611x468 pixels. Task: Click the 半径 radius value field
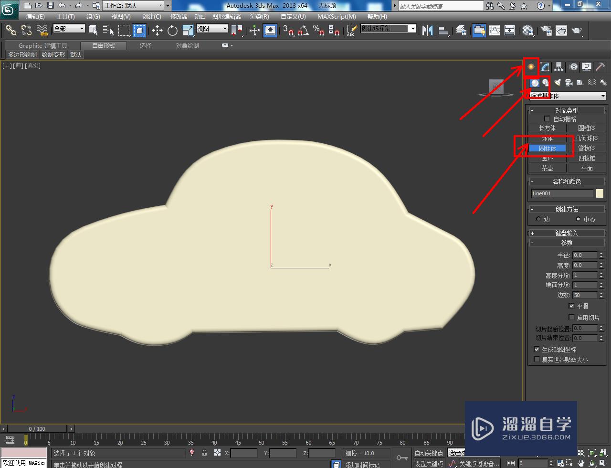pyautogui.click(x=585, y=255)
